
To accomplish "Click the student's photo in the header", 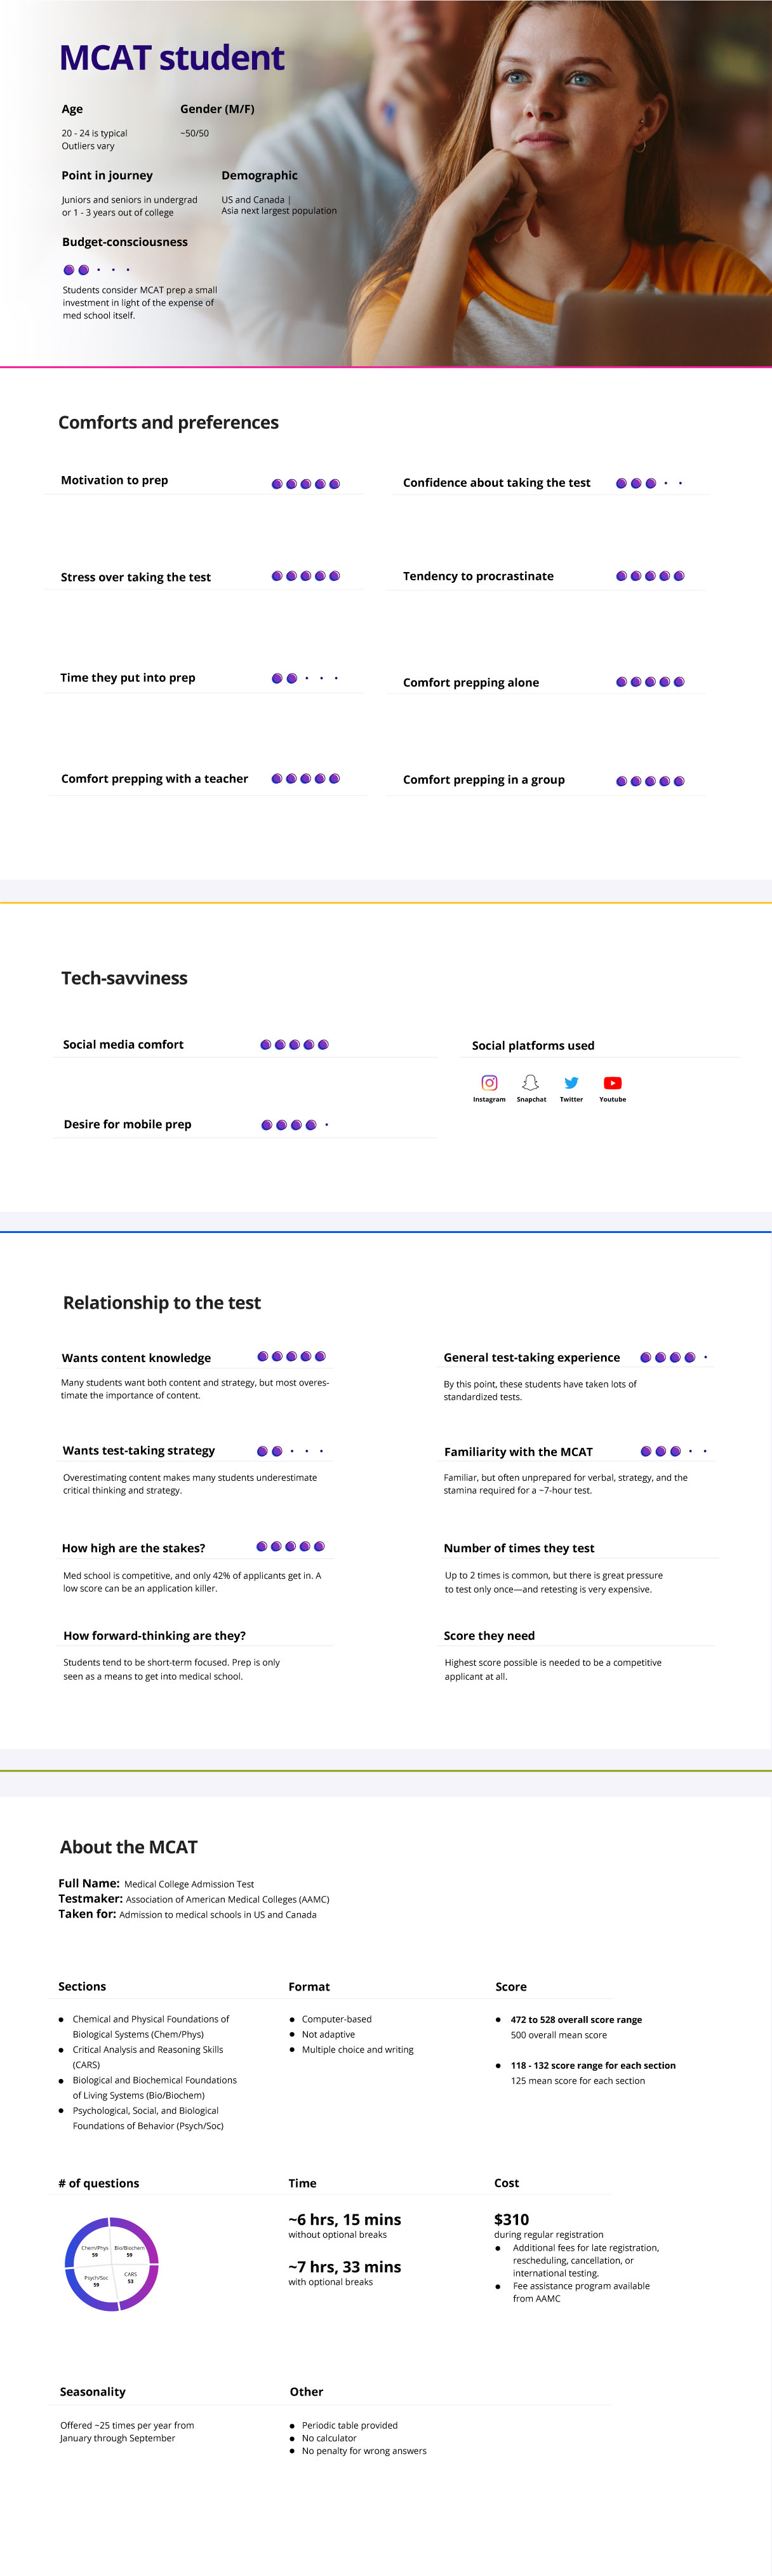I will click(x=559, y=180).
